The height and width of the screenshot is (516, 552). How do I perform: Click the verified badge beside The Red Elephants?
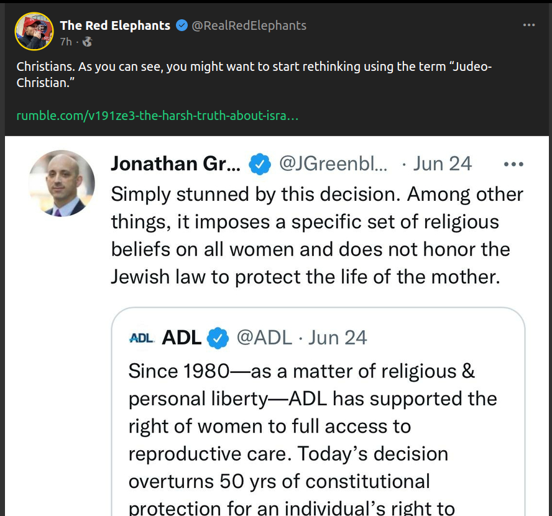pyautogui.click(x=182, y=25)
